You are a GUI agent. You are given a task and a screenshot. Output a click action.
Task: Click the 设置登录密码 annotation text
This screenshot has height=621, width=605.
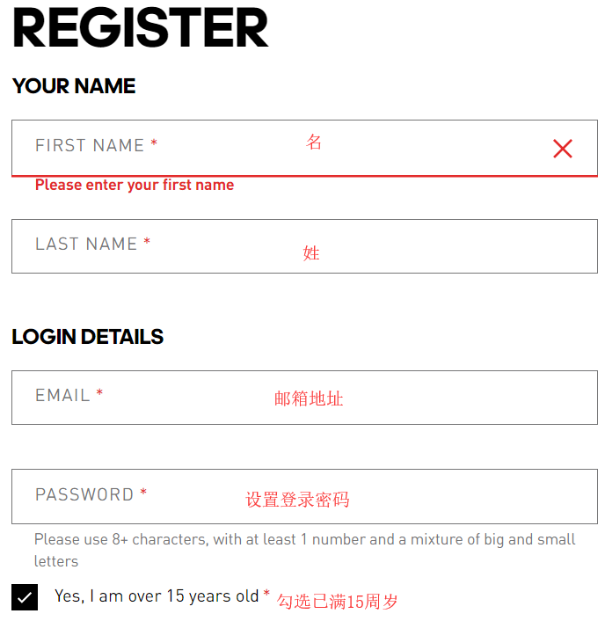(297, 500)
